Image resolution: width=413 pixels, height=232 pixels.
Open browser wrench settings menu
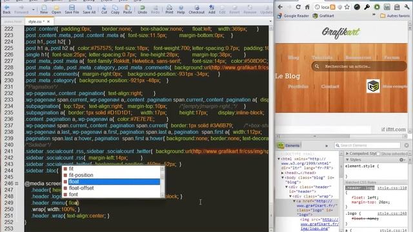(x=407, y=7)
